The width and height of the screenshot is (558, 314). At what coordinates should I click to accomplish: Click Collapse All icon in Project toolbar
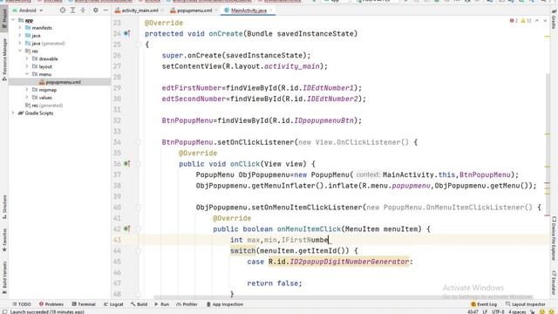pyautogui.click(x=83, y=10)
